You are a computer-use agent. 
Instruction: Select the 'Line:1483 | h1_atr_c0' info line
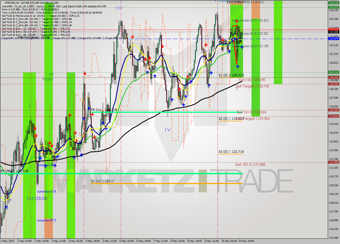click(54, 6)
